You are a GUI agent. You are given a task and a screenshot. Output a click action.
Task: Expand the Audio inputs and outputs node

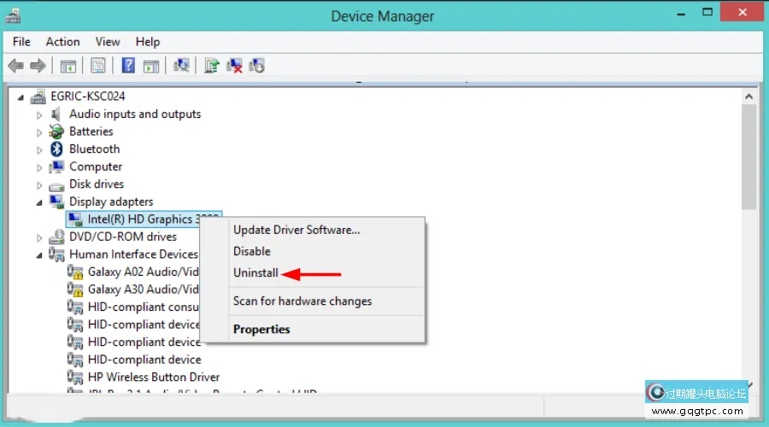[x=39, y=114]
